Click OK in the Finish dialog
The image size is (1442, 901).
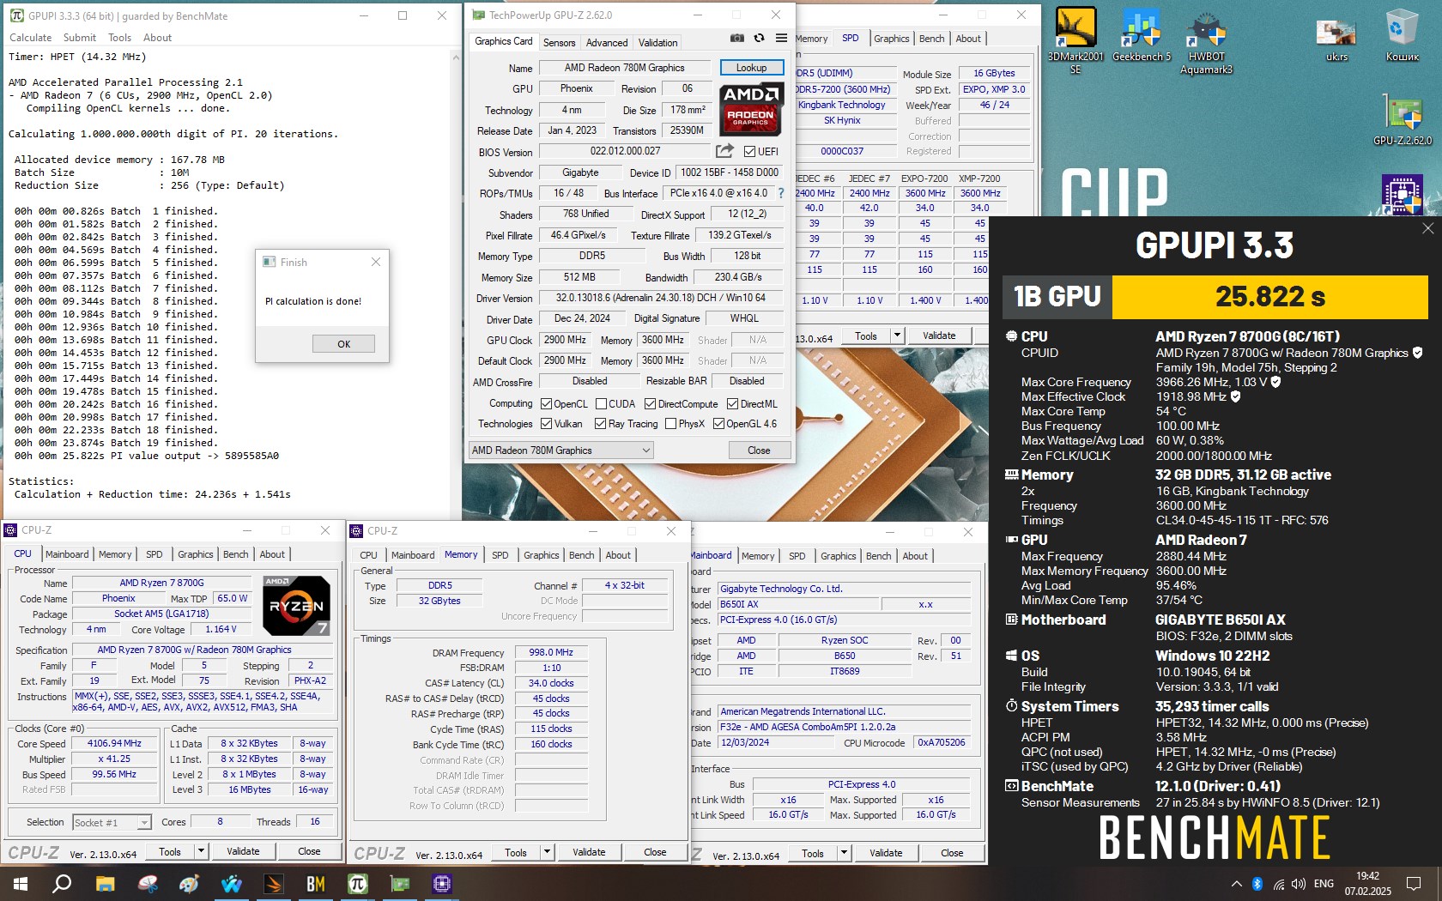click(x=343, y=344)
